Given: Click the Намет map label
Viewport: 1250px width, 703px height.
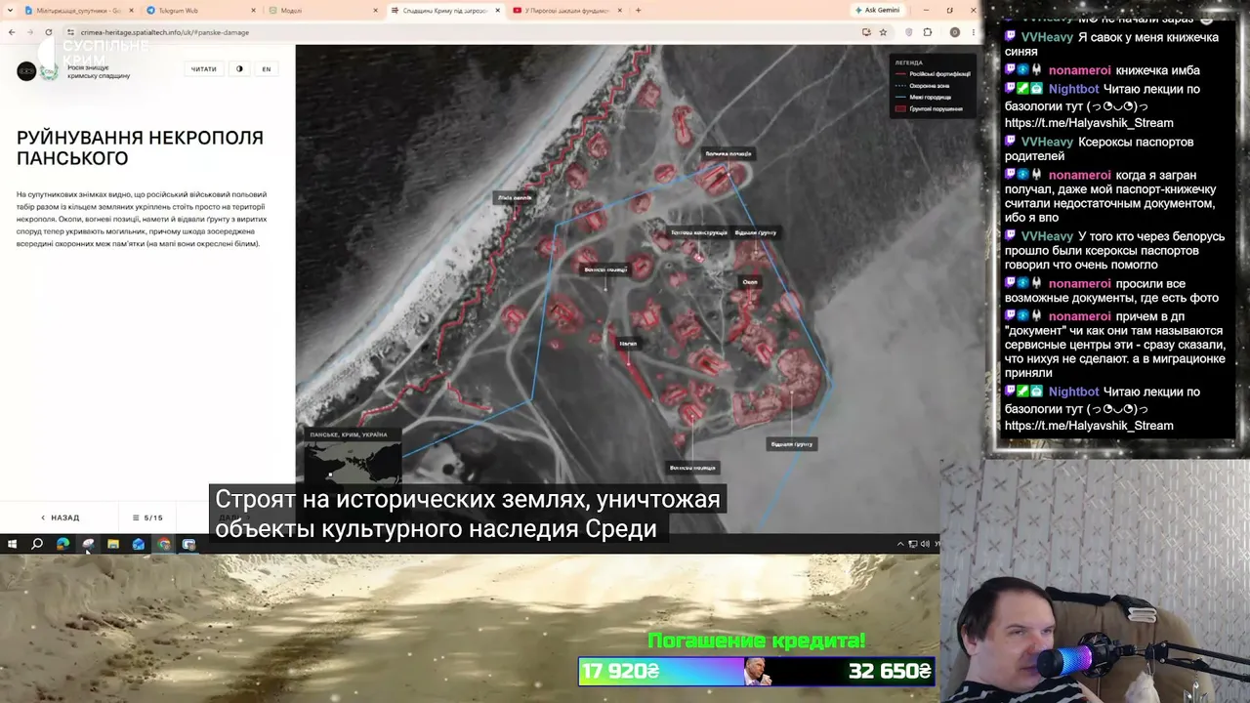Looking at the screenshot, I should click(628, 344).
